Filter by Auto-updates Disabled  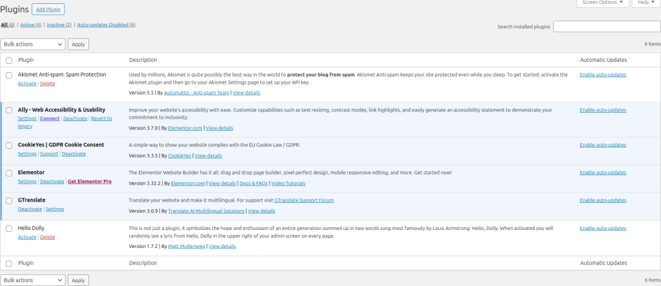[106, 25]
